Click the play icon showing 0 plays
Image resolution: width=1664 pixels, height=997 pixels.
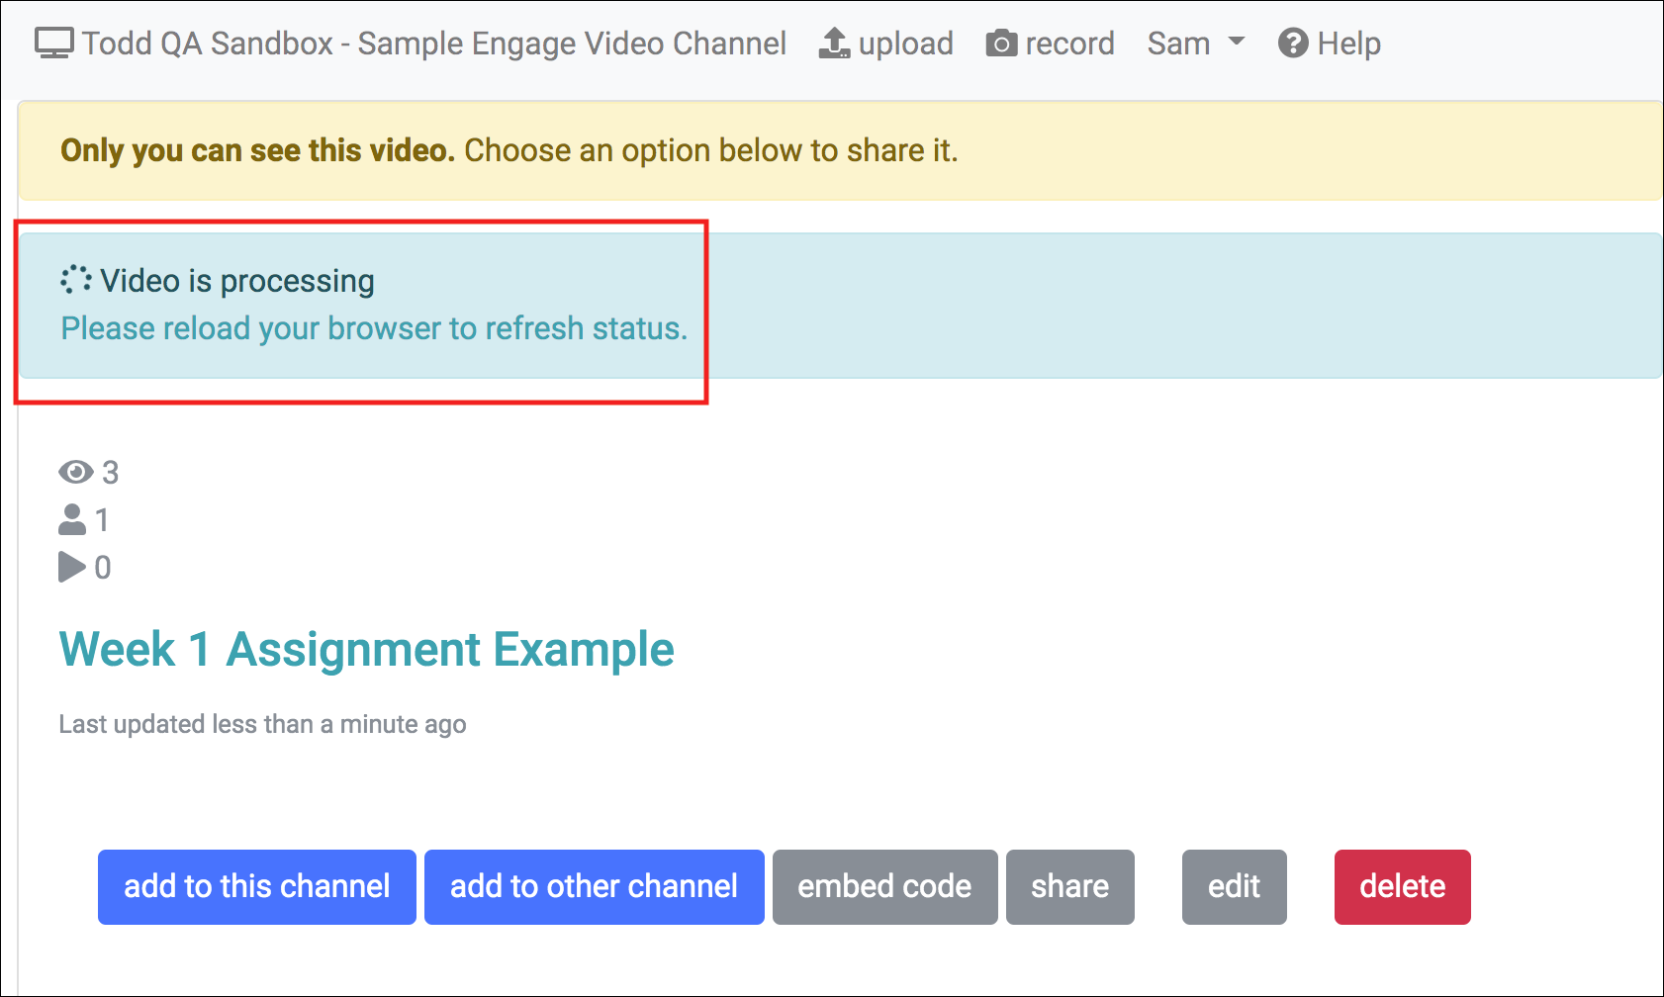[x=71, y=567]
